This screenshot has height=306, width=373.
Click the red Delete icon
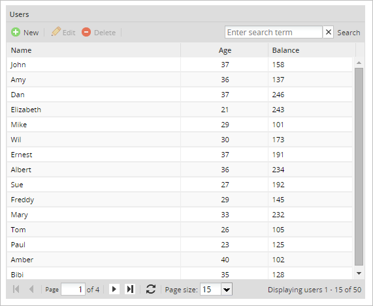[86, 32]
